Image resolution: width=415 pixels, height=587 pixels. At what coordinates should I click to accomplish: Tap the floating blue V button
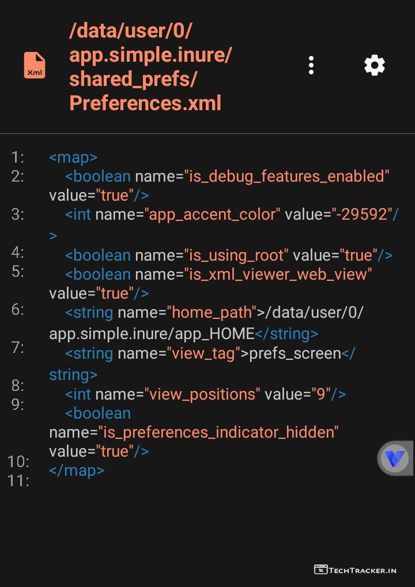pyautogui.click(x=395, y=458)
